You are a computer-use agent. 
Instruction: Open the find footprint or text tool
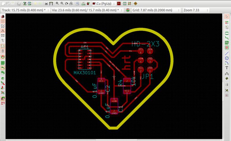coord(77,3)
